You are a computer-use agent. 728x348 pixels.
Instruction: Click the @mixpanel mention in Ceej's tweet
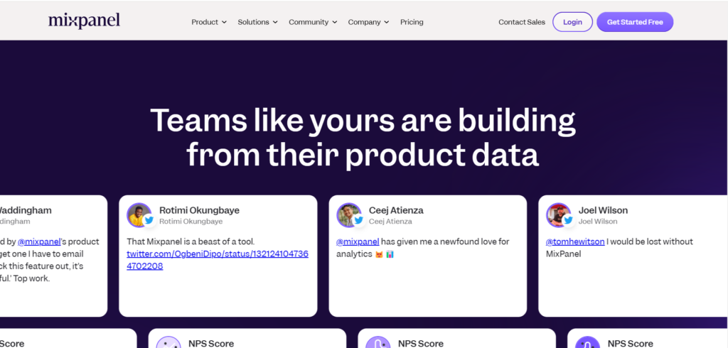(x=358, y=241)
